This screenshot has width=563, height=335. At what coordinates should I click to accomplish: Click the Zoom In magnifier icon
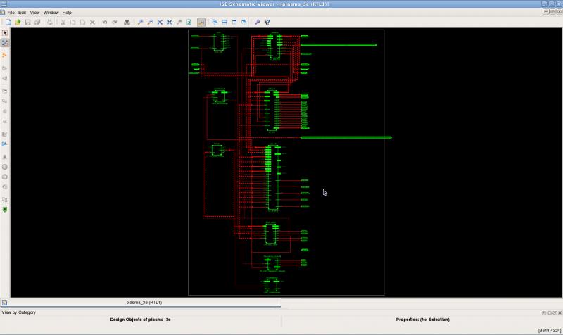[140, 23]
